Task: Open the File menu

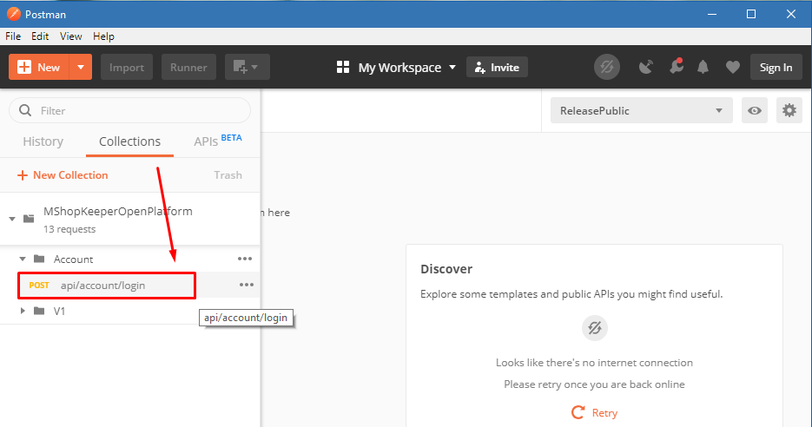Action: click(x=13, y=36)
